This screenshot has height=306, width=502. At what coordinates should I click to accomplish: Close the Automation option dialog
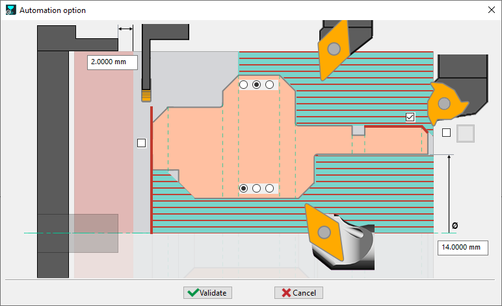click(x=490, y=10)
